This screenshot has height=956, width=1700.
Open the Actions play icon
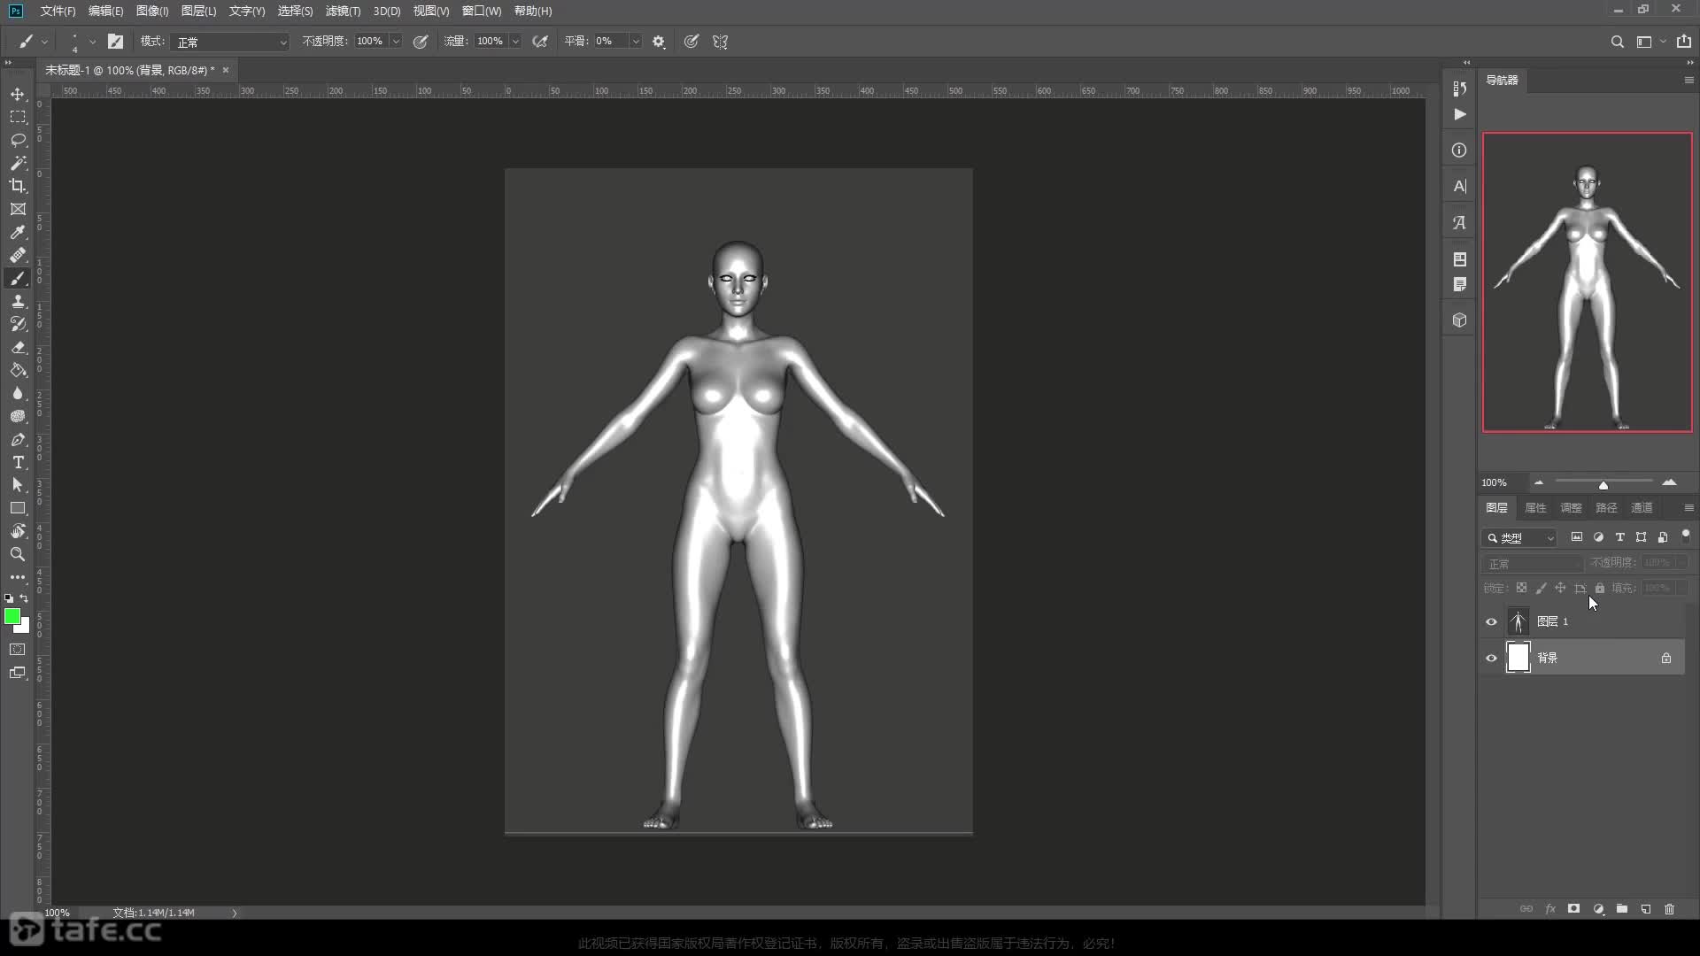pos(1460,114)
